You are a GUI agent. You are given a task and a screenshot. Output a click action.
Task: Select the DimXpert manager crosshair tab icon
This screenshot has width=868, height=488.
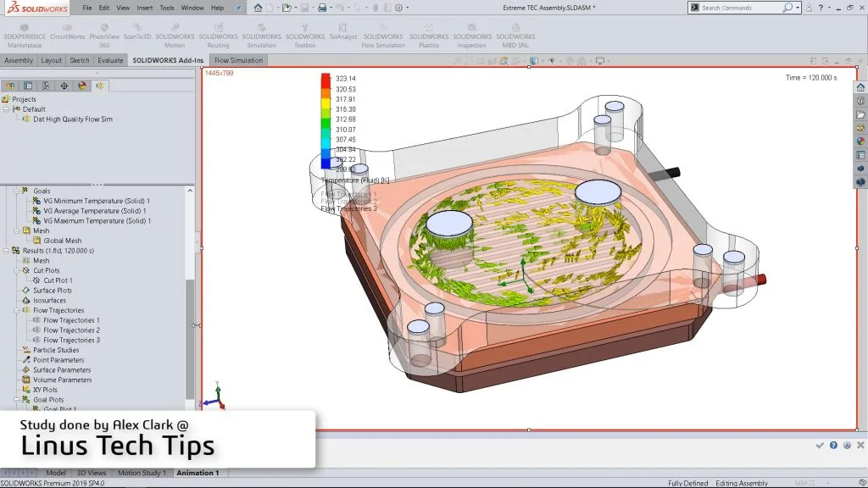pos(64,86)
